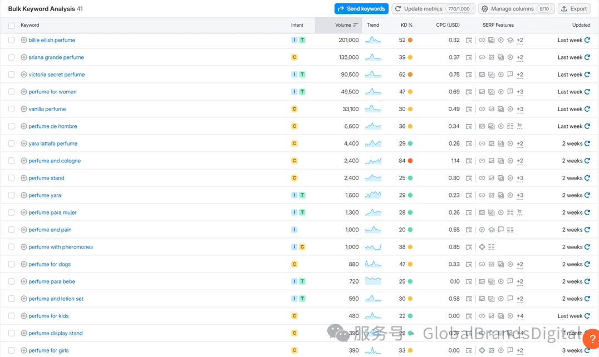Refresh metrics for perfume and cologne row
599x357 pixels.
pyautogui.click(x=587, y=161)
